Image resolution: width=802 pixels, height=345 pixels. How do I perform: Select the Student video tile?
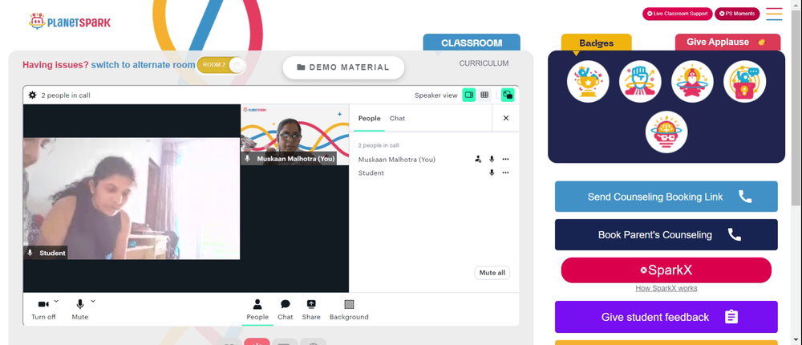point(132,198)
